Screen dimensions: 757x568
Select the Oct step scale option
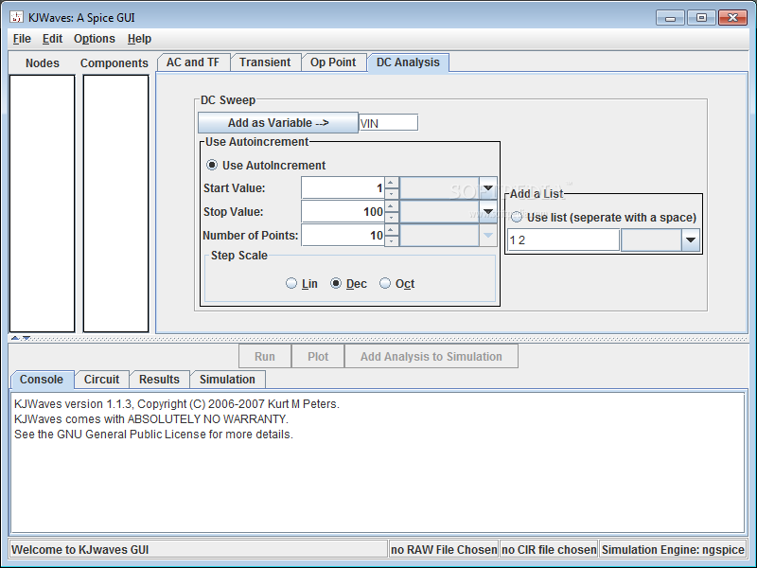coord(385,283)
